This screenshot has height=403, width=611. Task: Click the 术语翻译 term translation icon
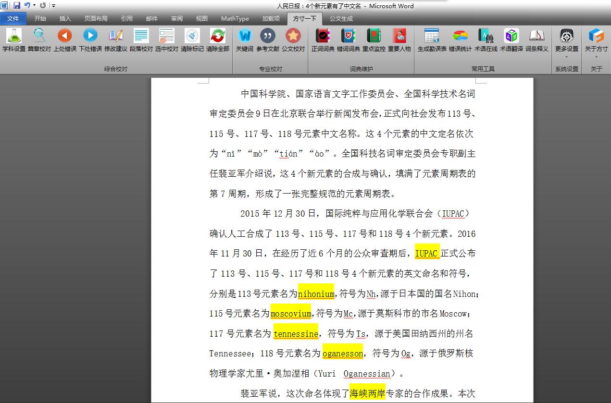tap(511, 37)
